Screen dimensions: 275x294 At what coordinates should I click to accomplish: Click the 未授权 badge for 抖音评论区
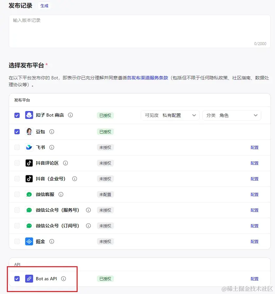pos(105,163)
